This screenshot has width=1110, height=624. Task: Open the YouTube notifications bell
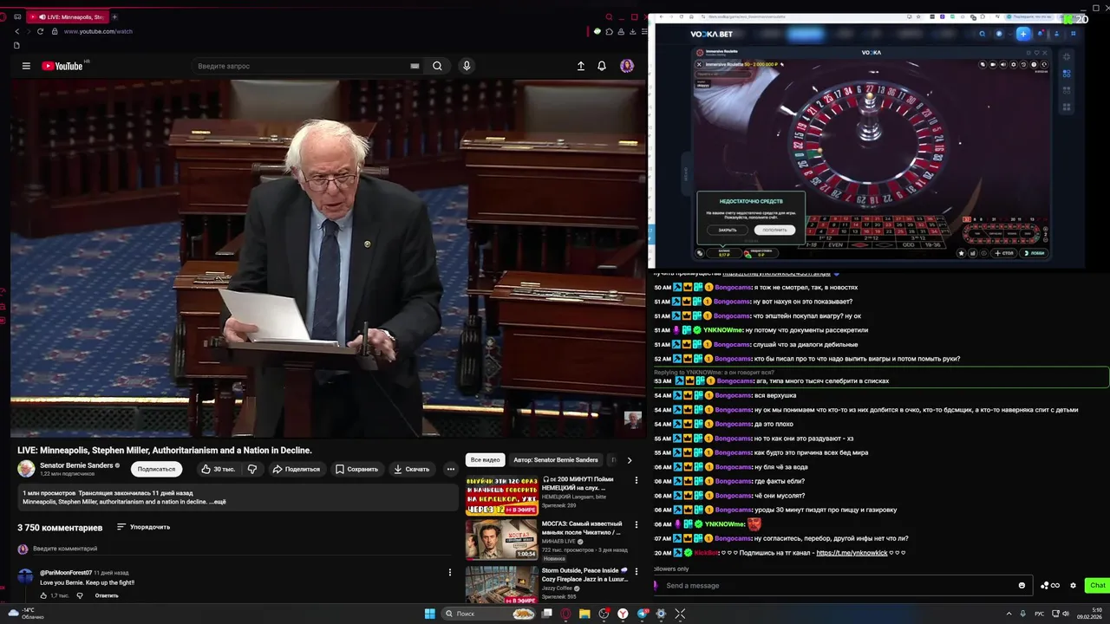(602, 66)
